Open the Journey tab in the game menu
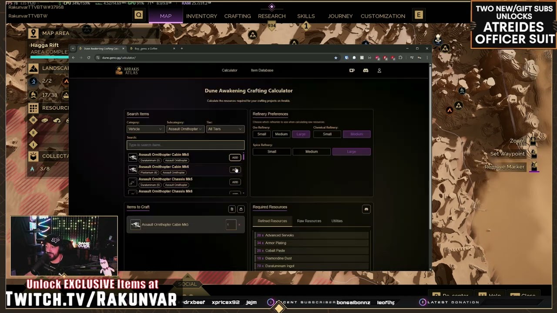 (x=340, y=16)
